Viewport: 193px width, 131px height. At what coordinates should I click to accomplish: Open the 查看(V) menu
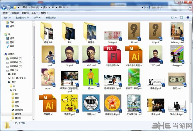tap(25, 13)
